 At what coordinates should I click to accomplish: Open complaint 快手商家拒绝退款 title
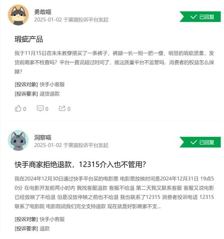pos(80,165)
